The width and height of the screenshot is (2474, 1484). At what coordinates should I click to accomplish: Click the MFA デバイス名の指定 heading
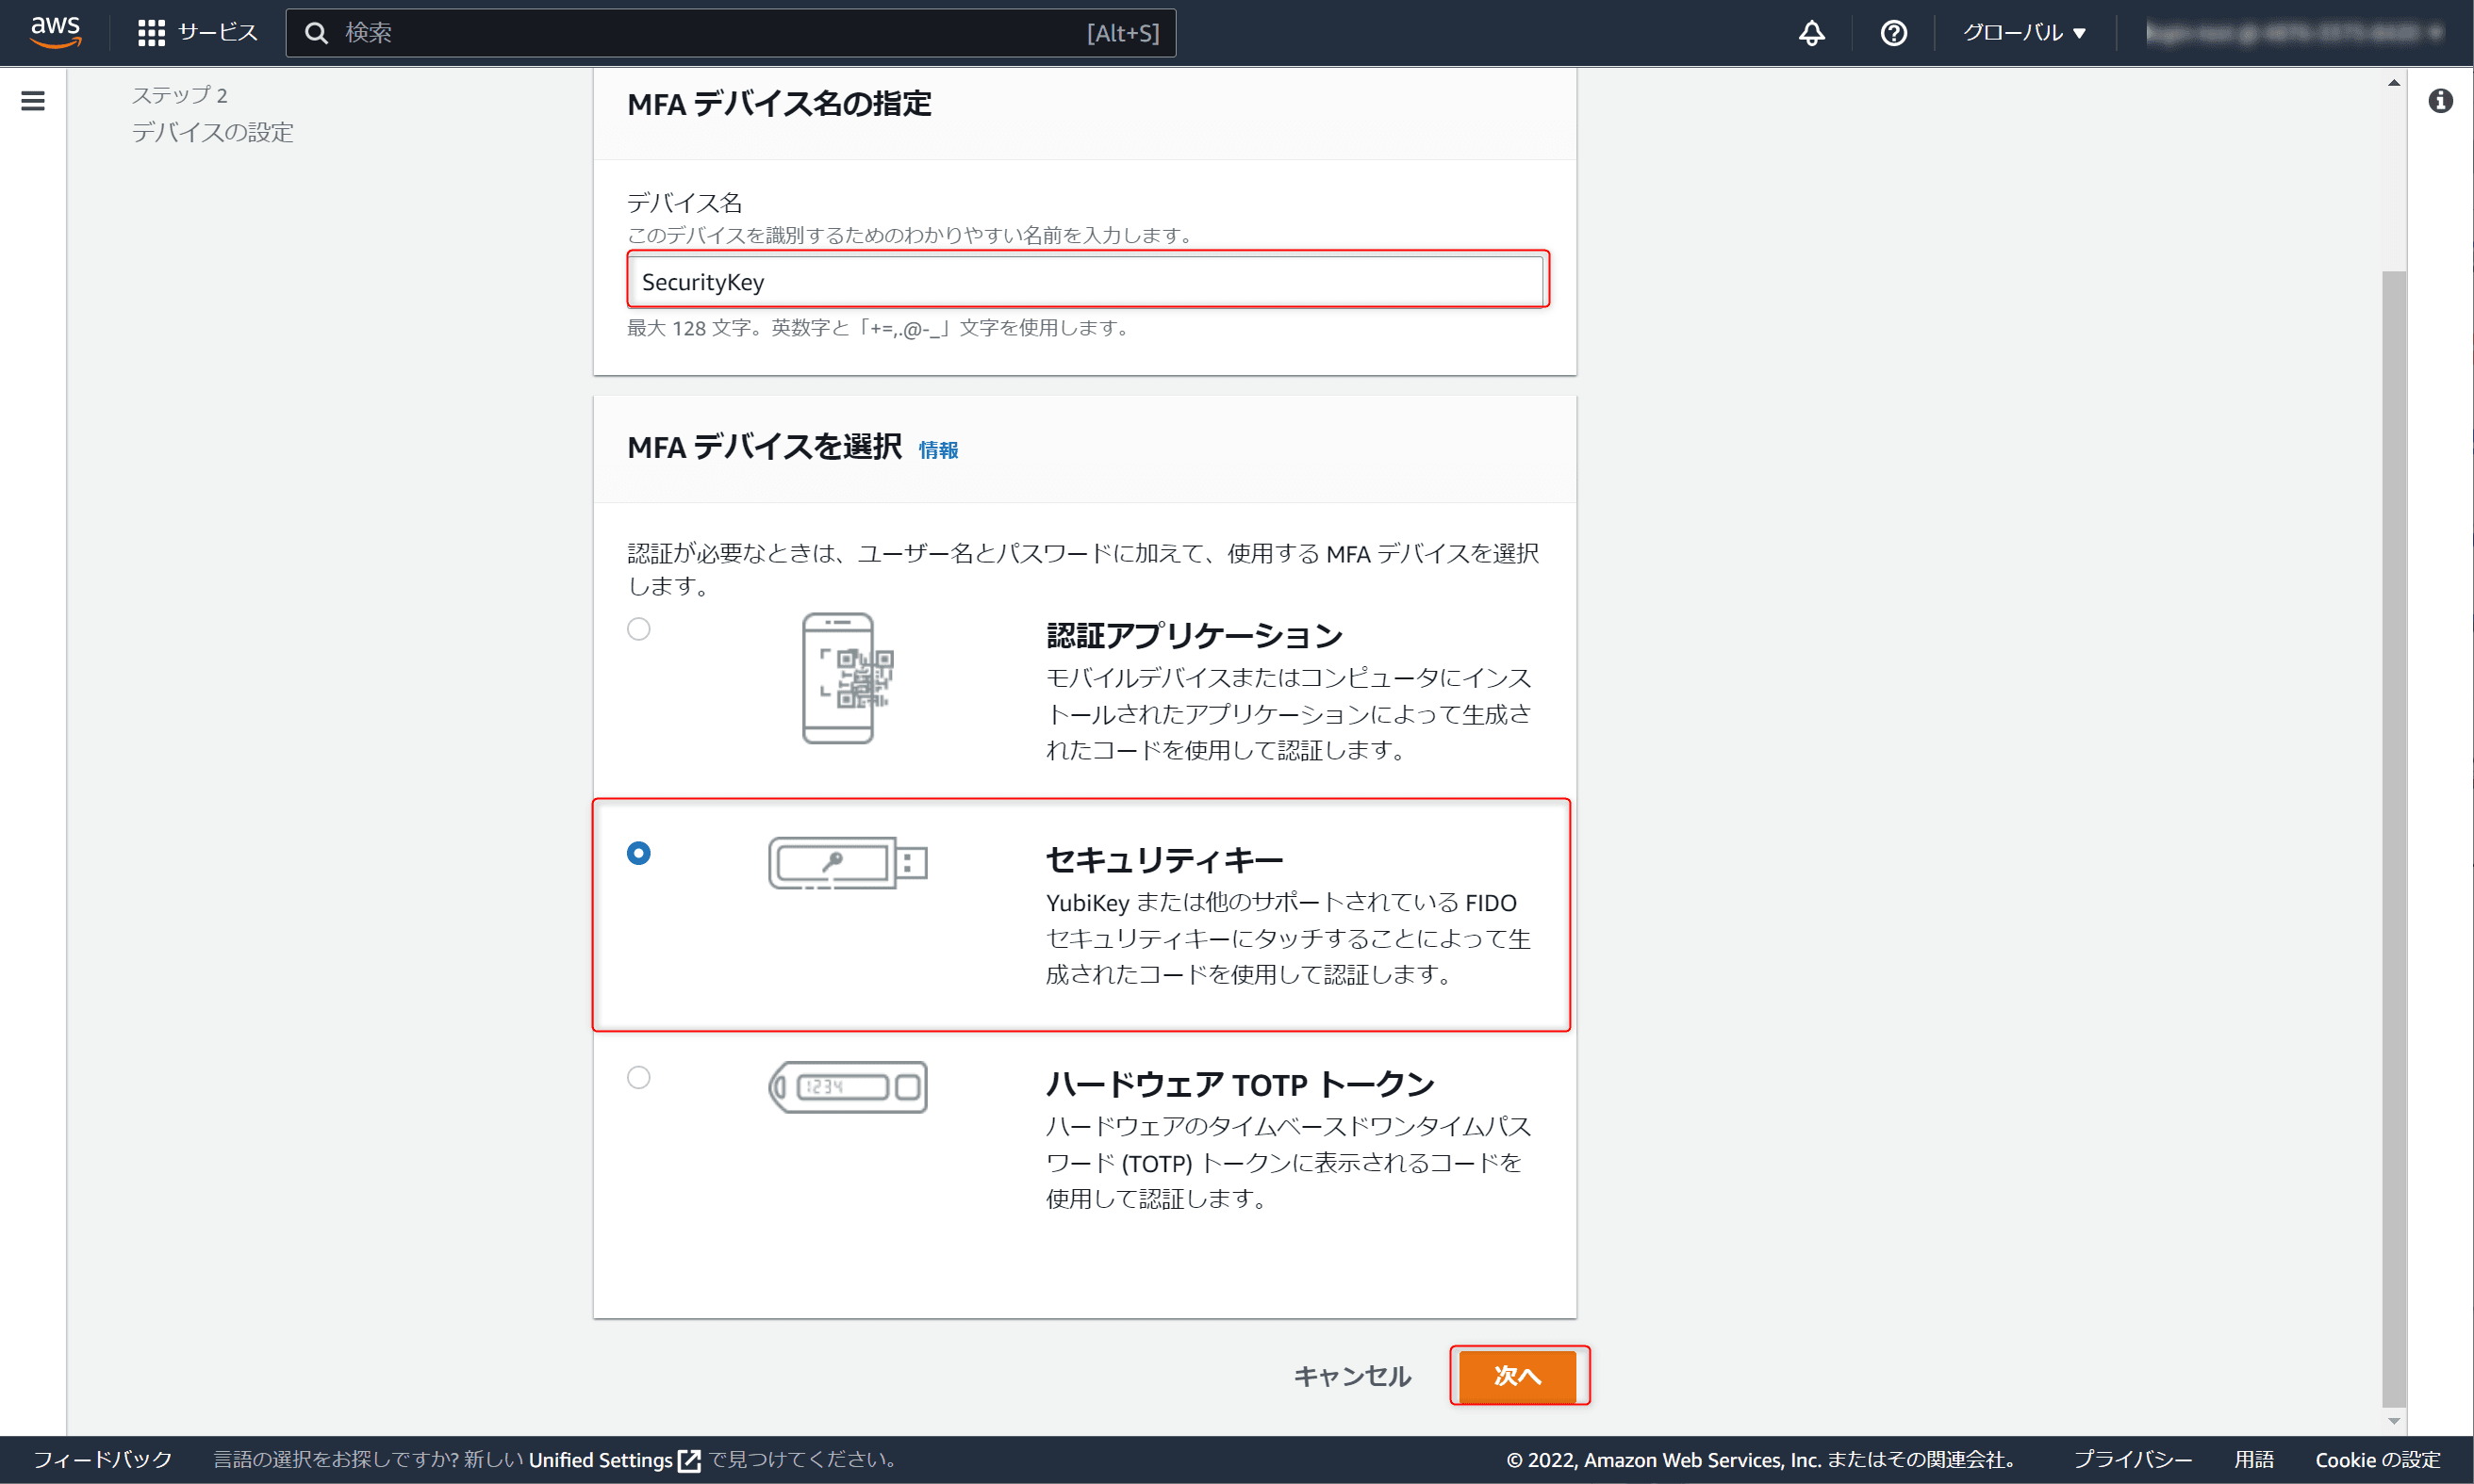point(780,103)
